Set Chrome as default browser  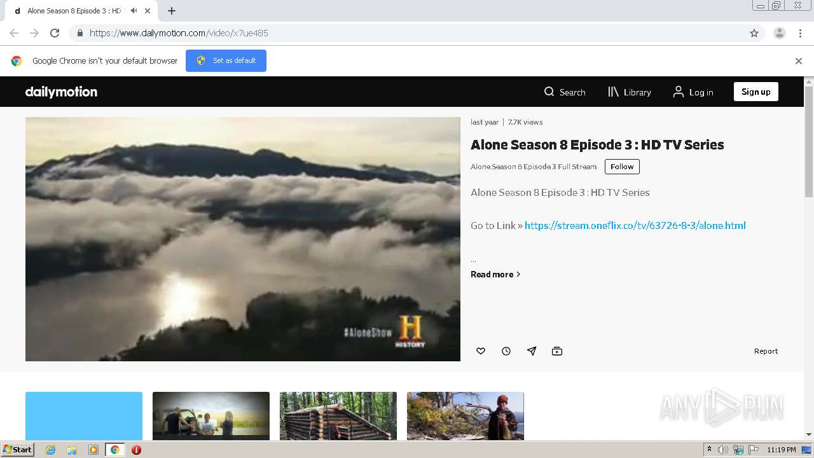[226, 60]
